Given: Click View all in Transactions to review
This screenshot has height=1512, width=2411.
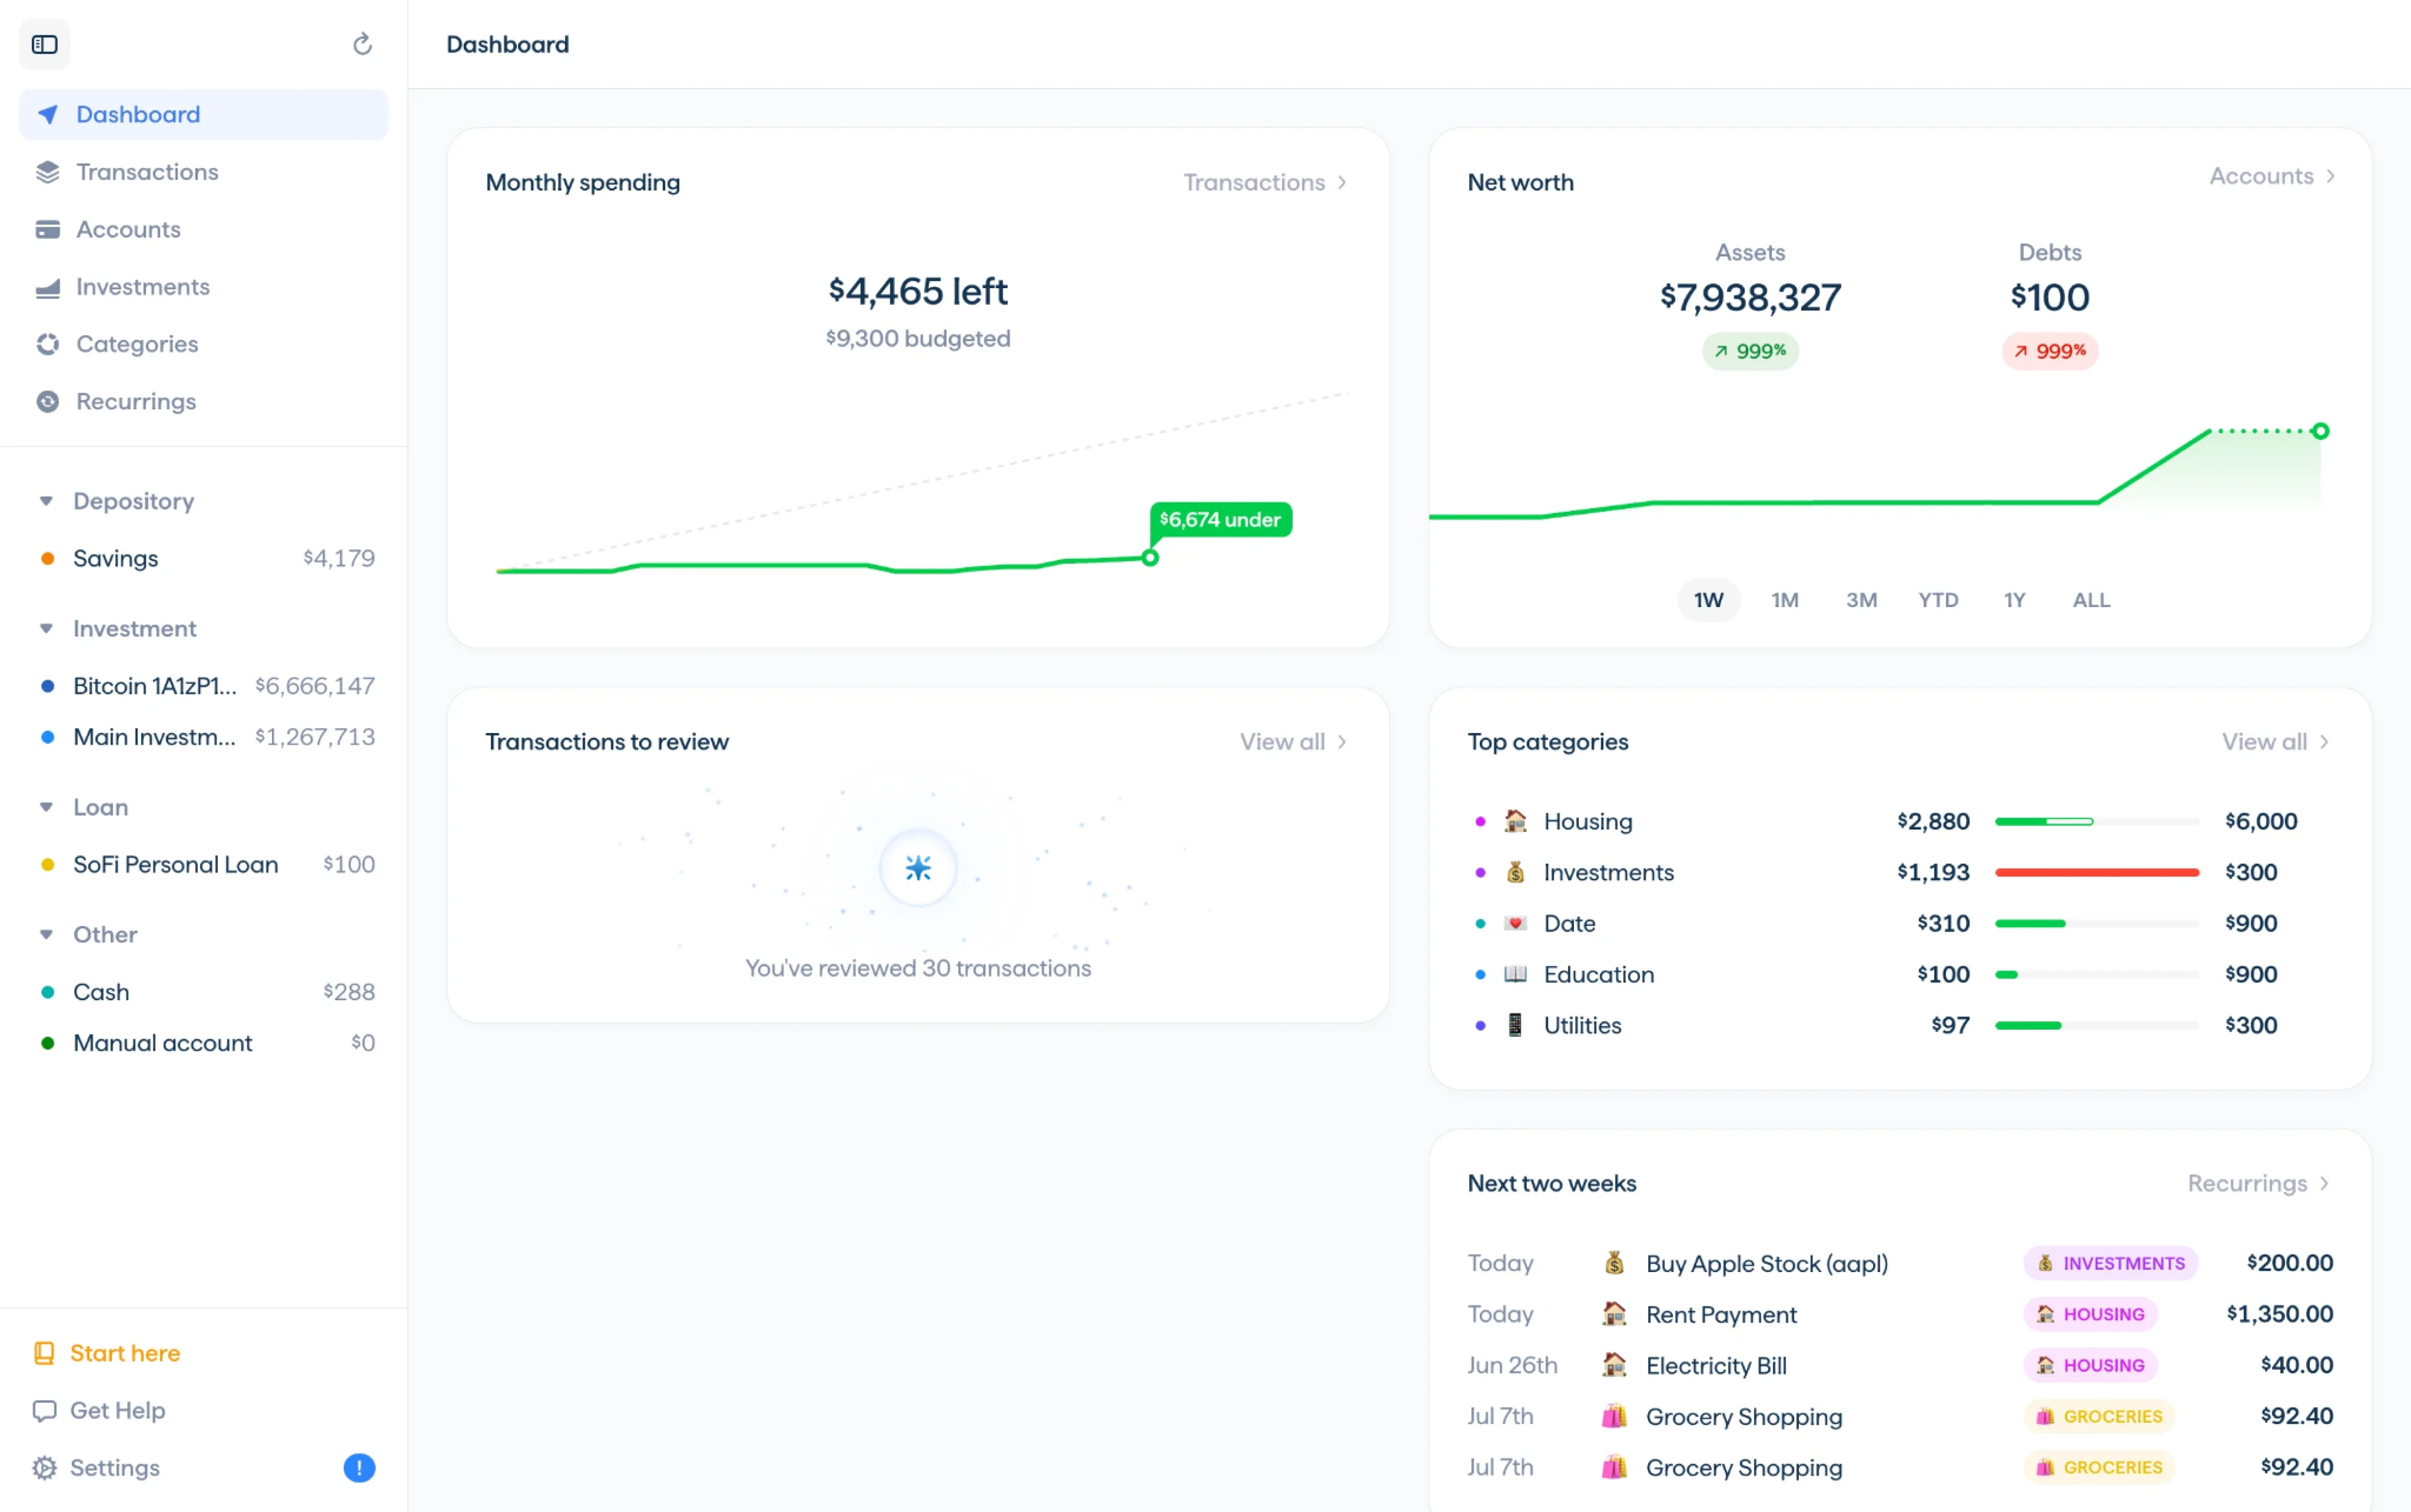Looking at the screenshot, I should [x=1293, y=742].
